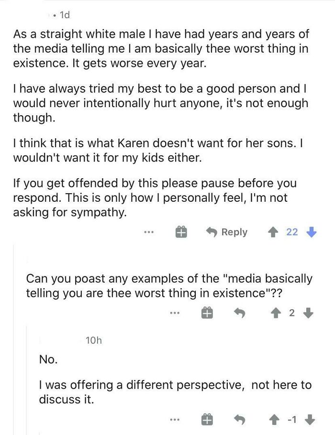Downvote the top comment with 22 points
This screenshot has width=335, height=435.
click(312, 232)
